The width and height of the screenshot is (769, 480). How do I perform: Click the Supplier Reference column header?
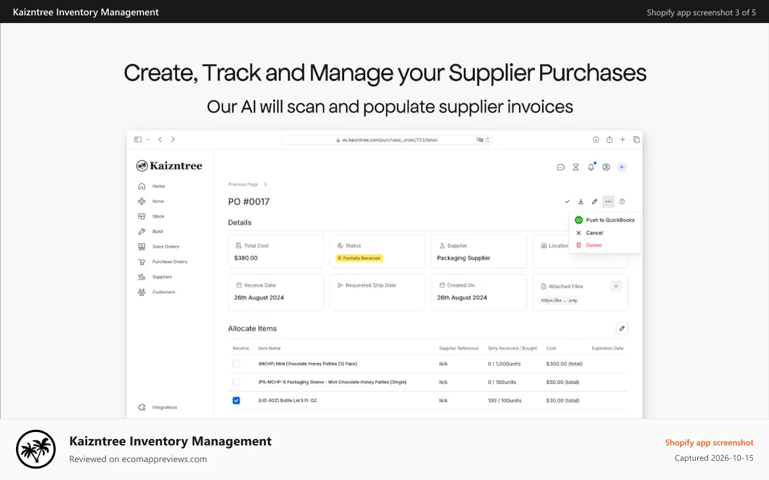coord(459,348)
